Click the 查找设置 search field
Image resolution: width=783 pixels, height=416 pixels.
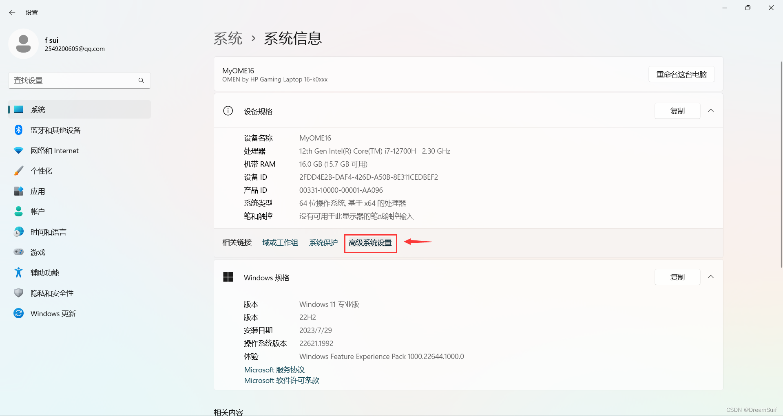coord(80,81)
